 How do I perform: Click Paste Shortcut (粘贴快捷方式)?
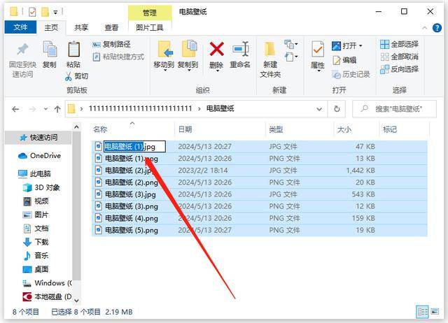[118, 57]
